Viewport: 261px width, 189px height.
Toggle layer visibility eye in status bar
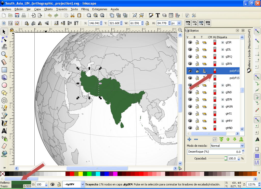(x=53, y=184)
